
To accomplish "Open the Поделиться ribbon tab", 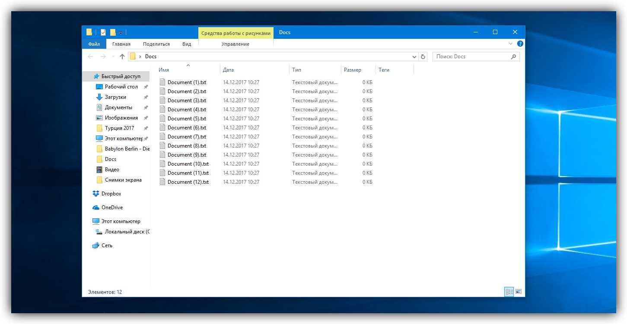I will [156, 44].
